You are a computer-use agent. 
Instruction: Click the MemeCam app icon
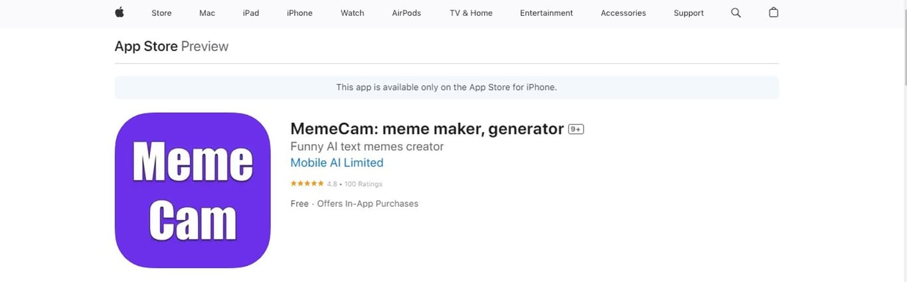tap(193, 190)
